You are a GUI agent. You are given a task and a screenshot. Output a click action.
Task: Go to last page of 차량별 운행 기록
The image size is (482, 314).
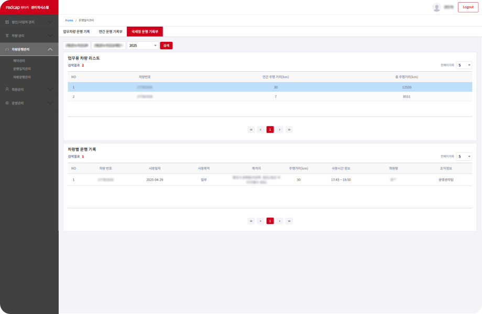(x=289, y=221)
